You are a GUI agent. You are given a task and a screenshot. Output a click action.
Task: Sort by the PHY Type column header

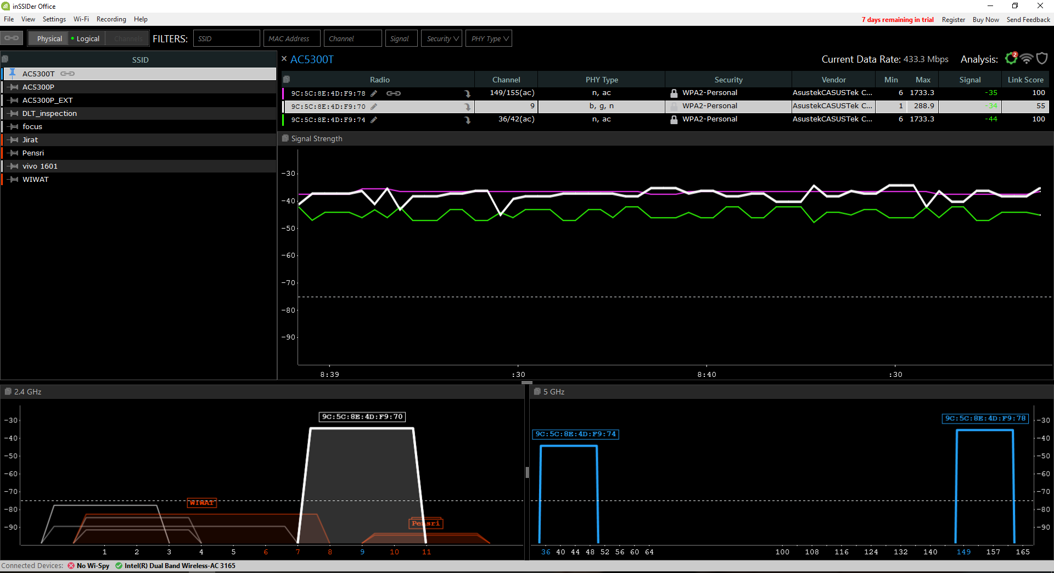(602, 80)
